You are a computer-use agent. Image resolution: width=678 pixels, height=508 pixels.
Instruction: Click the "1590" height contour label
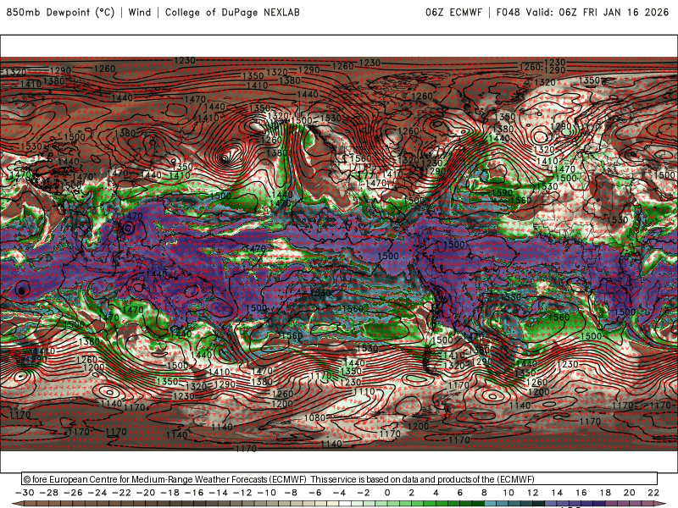502,192
